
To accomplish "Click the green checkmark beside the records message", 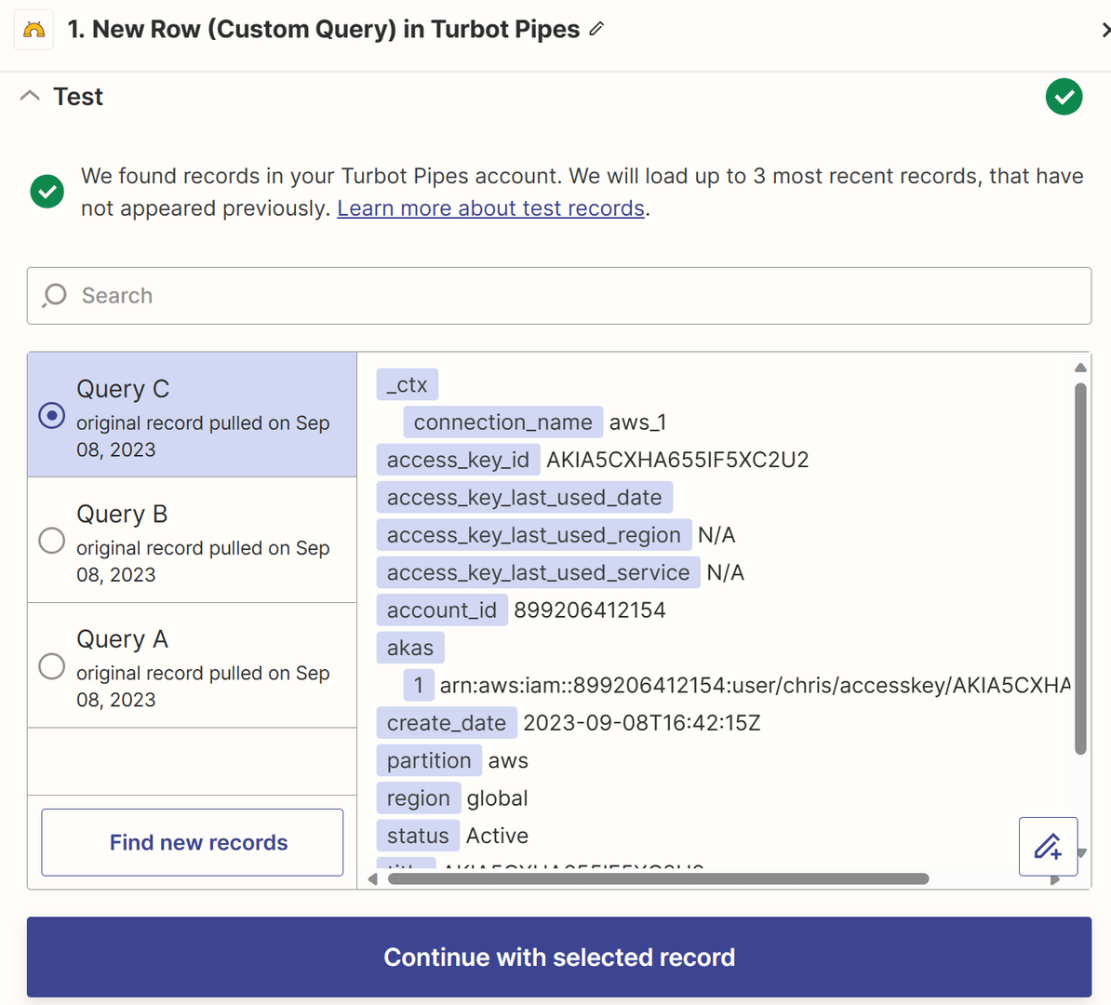I will [x=47, y=192].
